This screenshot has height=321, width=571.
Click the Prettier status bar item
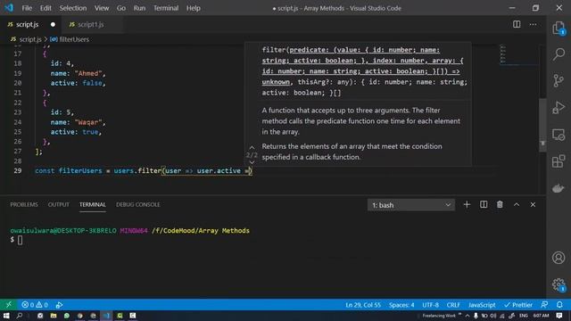point(518,305)
